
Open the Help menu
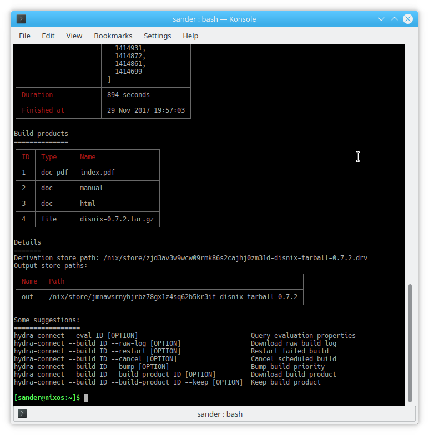[x=190, y=36]
